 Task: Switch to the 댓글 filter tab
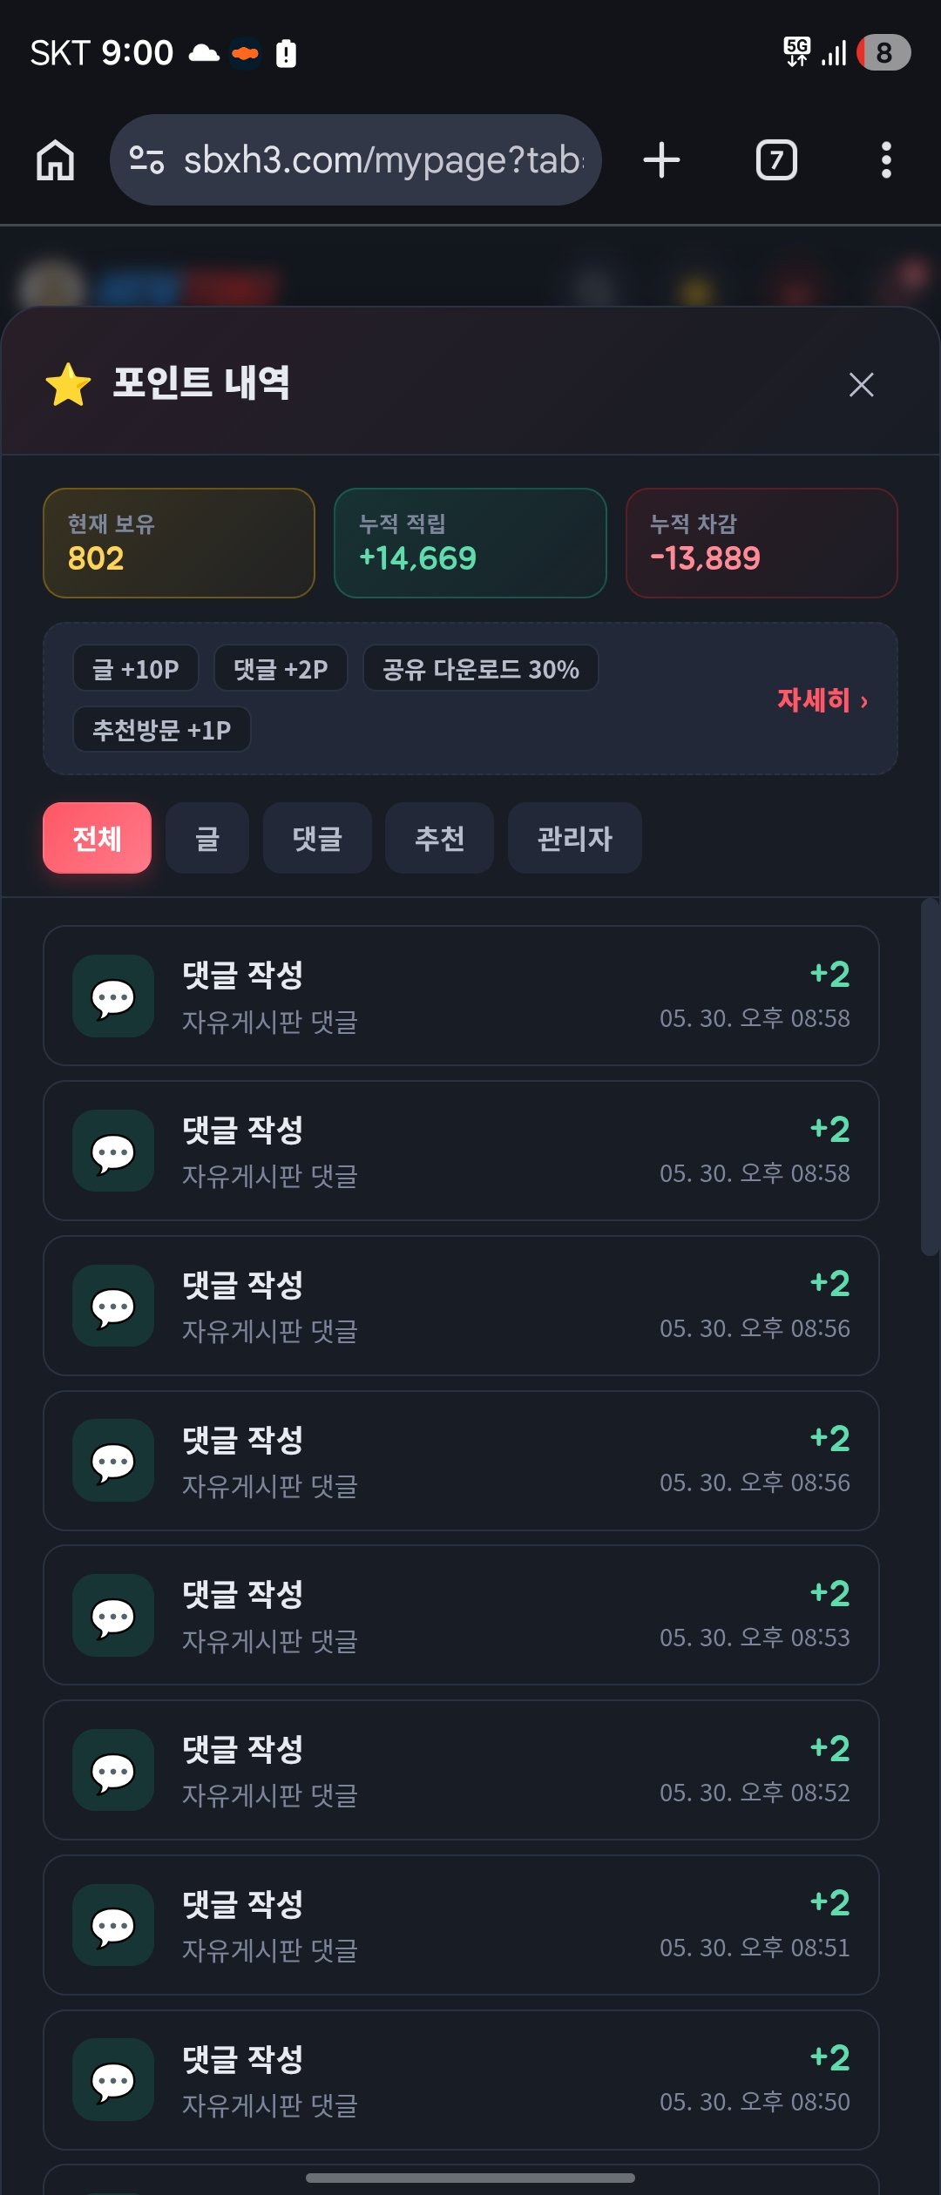[x=317, y=838]
